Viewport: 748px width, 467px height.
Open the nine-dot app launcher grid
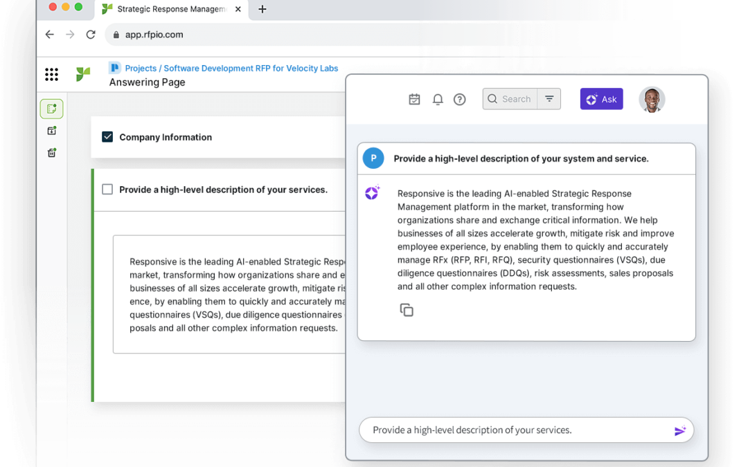point(51,75)
